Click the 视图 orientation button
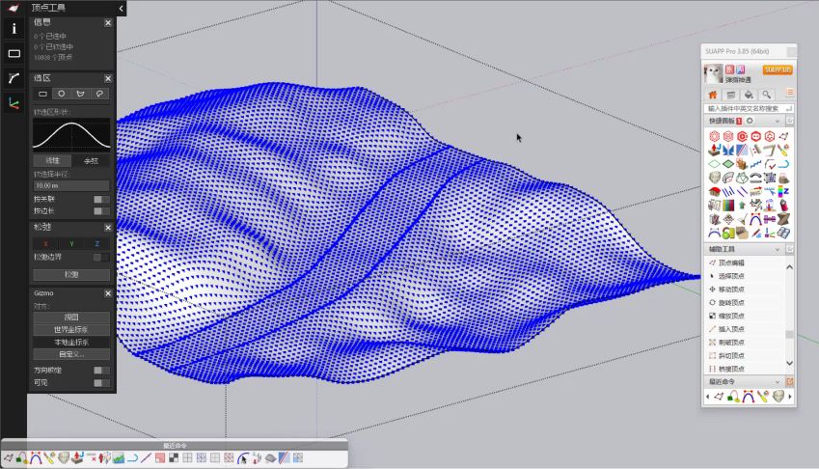Viewport: 819px width, 469px height. point(71,317)
